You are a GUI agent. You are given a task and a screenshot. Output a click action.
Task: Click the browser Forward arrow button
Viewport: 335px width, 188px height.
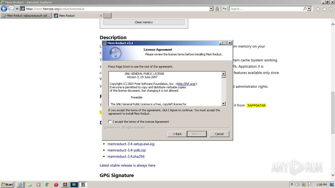click(x=11, y=9)
